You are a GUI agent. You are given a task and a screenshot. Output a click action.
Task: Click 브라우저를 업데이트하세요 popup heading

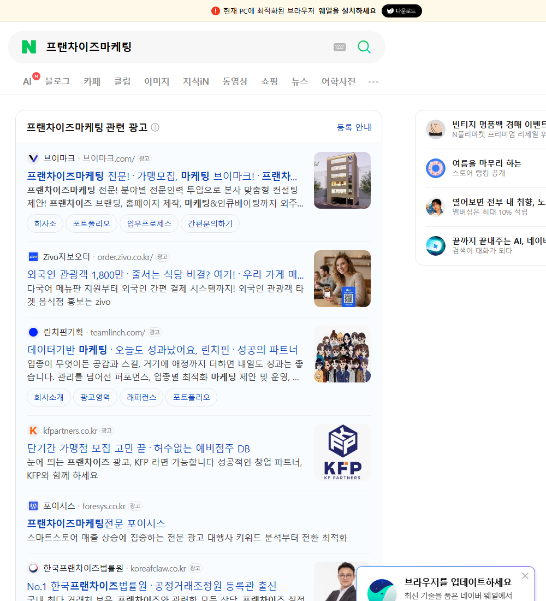pyautogui.click(x=458, y=582)
